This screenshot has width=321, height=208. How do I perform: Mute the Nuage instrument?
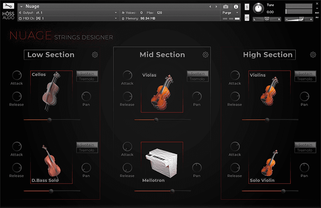pos(246,17)
